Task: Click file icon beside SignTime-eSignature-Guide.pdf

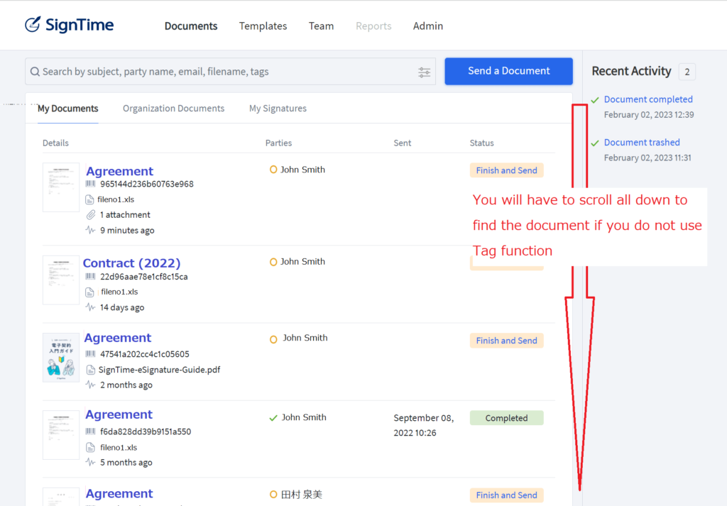Action: (91, 370)
